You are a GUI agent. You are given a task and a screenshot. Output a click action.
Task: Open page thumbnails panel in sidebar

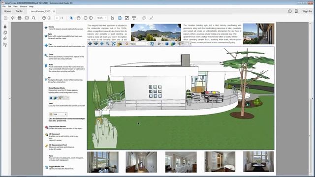pyautogui.click(x=5, y=32)
